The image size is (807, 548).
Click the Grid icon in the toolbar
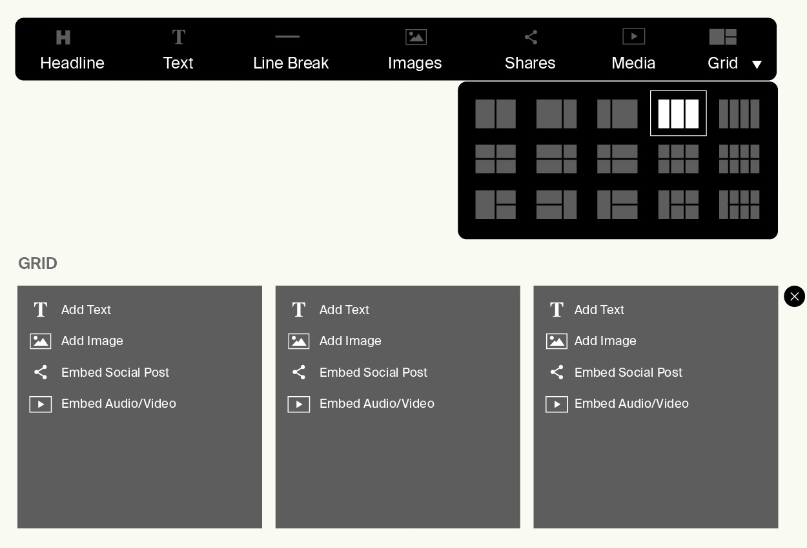(x=722, y=37)
